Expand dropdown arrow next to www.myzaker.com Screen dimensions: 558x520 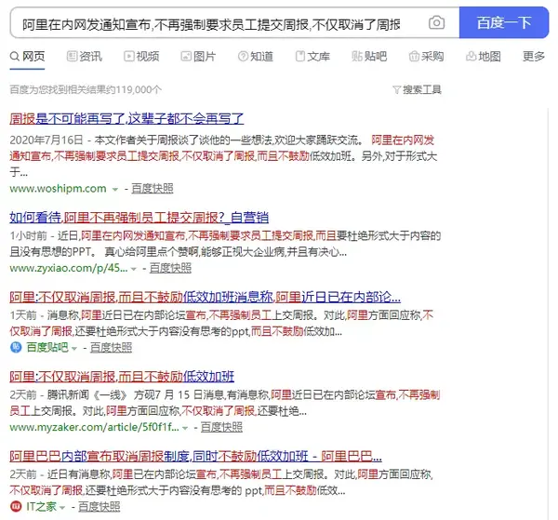[185, 428]
